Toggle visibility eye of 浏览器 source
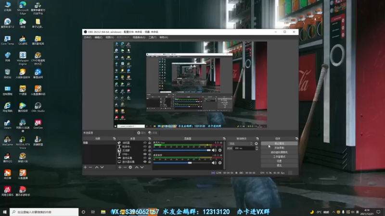Image resolution: width=385 pixels, height=216 pixels. pyautogui.click(x=145, y=143)
